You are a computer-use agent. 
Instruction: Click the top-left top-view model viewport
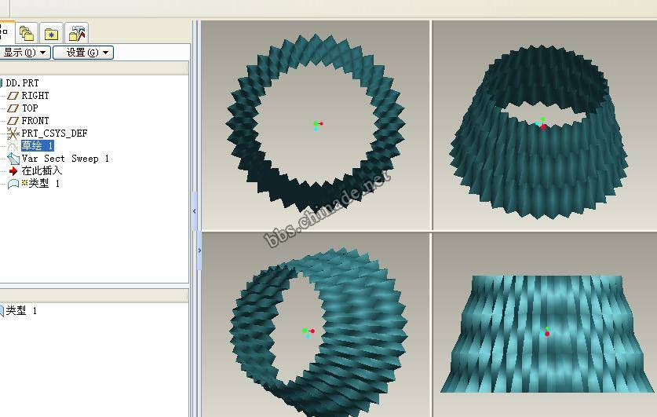pos(316,125)
